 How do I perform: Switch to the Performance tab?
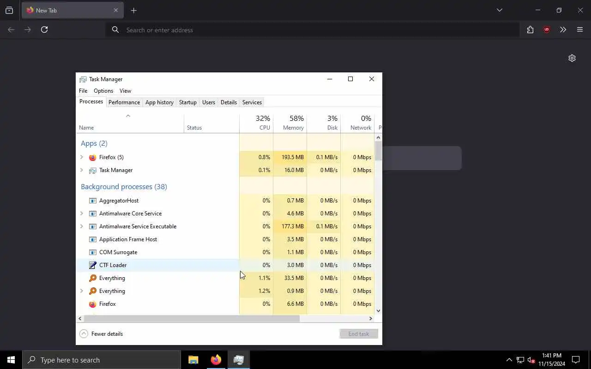coord(124,102)
